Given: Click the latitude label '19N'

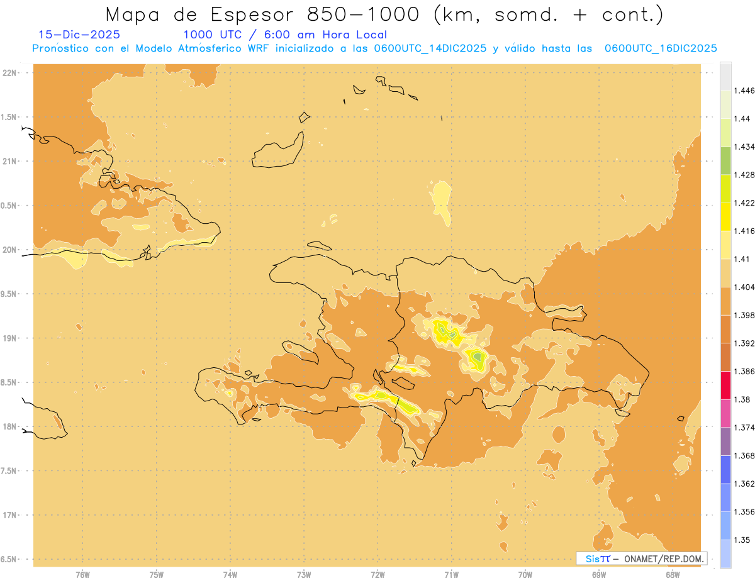Looking at the screenshot, I should pos(9,338).
